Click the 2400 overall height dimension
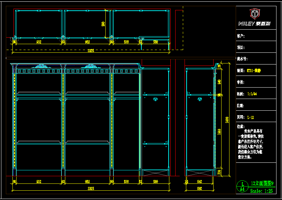 227,119
